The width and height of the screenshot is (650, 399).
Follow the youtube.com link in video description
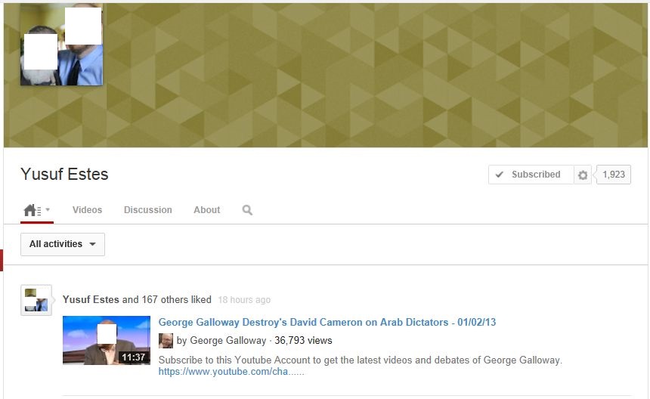tap(231, 372)
